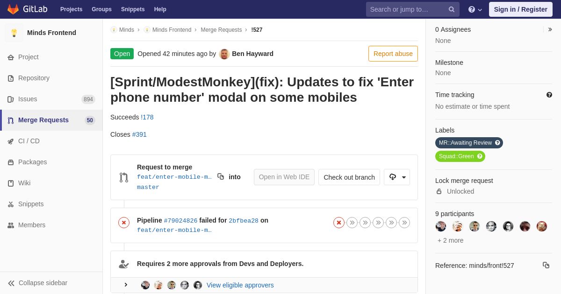
Task: Click the CI / CD rocket icon
Action: tap(11, 141)
